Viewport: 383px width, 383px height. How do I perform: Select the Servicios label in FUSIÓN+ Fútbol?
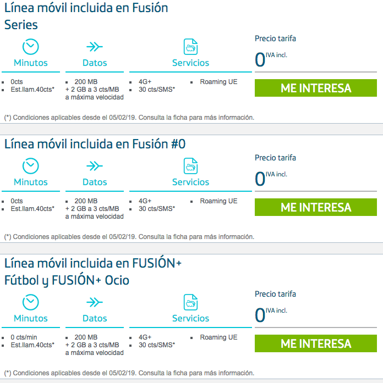(190, 318)
